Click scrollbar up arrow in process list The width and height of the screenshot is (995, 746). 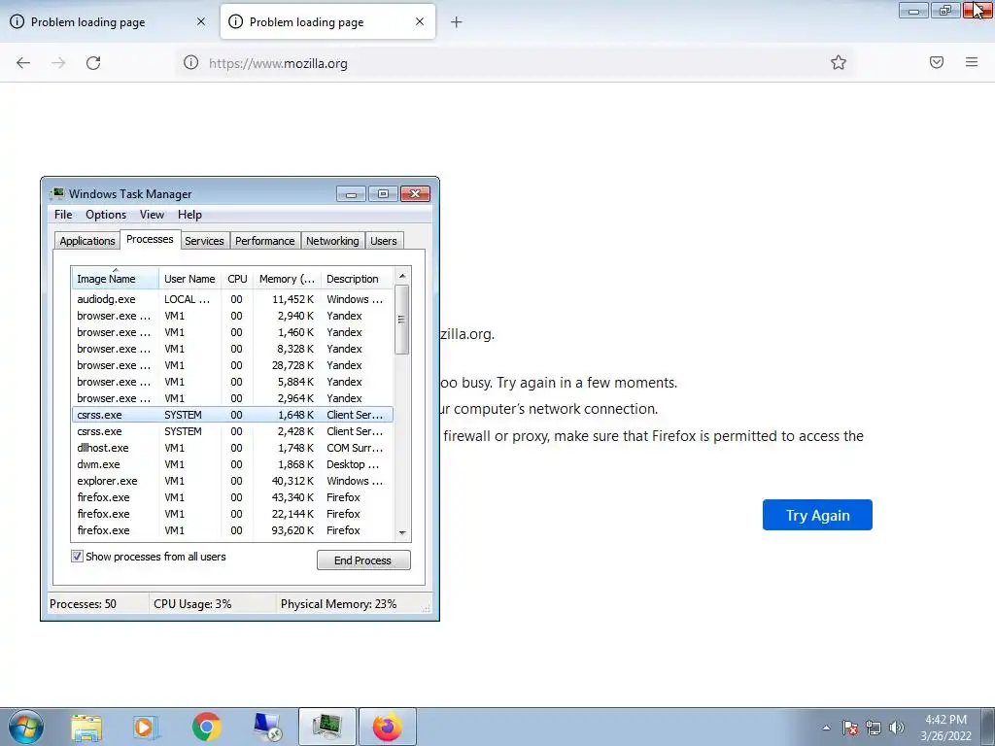tap(401, 276)
